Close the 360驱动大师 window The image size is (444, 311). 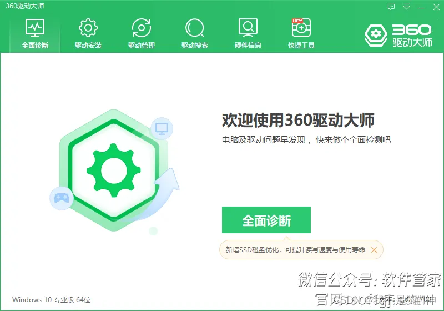click(x=436, y=7)
